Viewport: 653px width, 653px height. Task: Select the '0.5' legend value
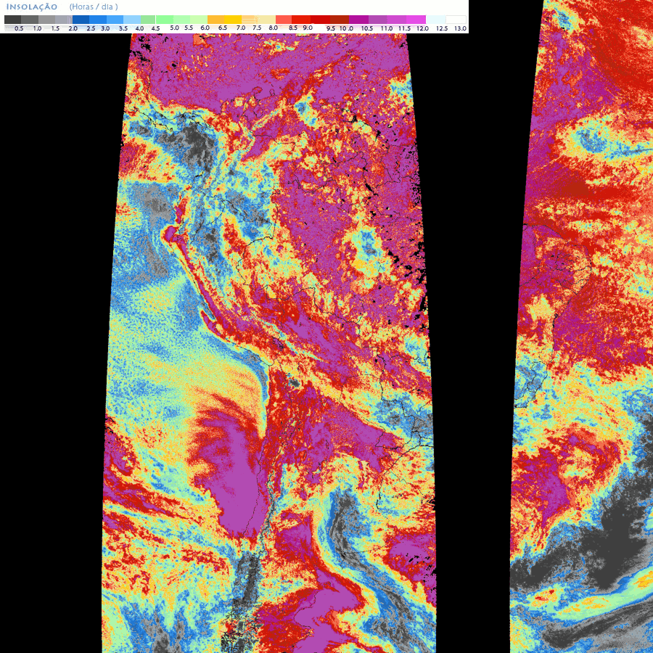pos(19,29)
